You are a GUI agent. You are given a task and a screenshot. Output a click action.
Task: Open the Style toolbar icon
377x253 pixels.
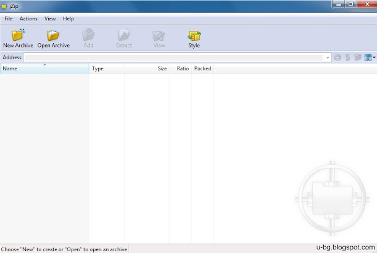click(194, 36)
